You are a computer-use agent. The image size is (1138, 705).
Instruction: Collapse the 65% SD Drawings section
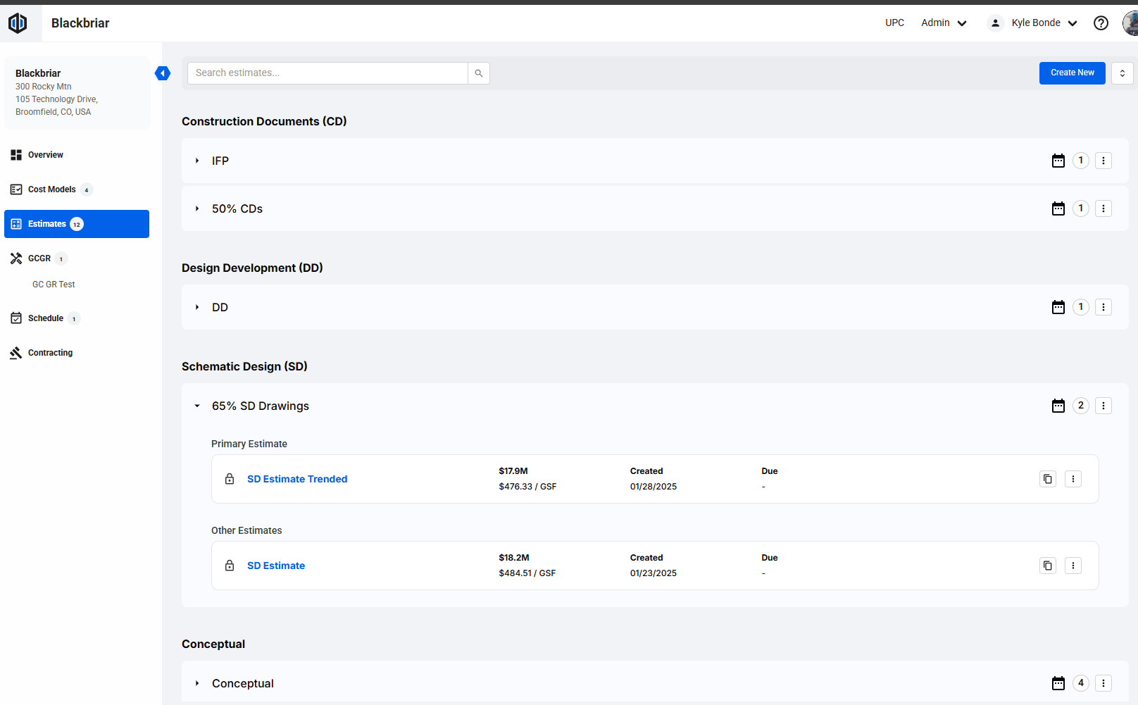(x=197, y=406)
